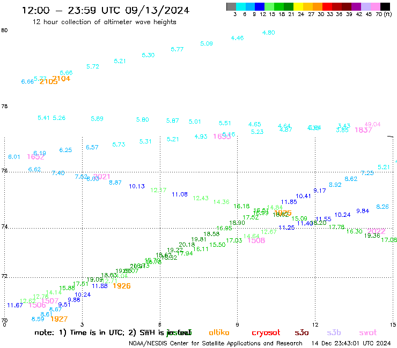This screenshot has height=348, width=397.
Task: Click the pink pass time label 2021
Action: [x=101, y=177]
